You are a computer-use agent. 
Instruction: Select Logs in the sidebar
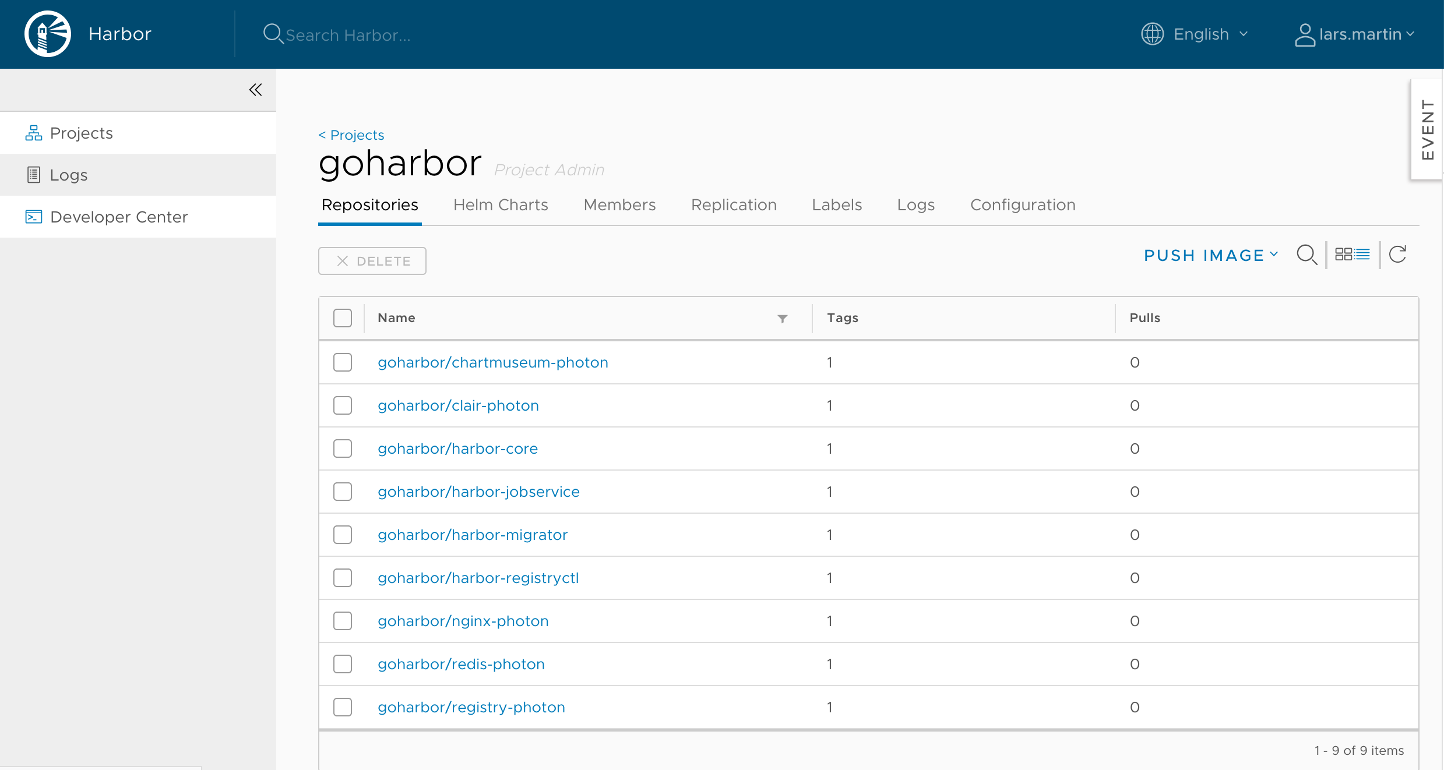click(138, 175)
